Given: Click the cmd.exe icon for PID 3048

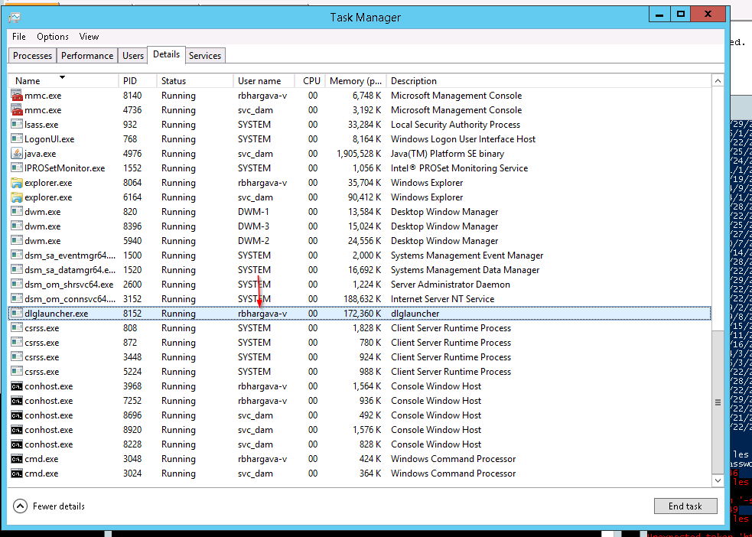Looking at the screenshot, I should pyautogui.click(x=17, y=459).
